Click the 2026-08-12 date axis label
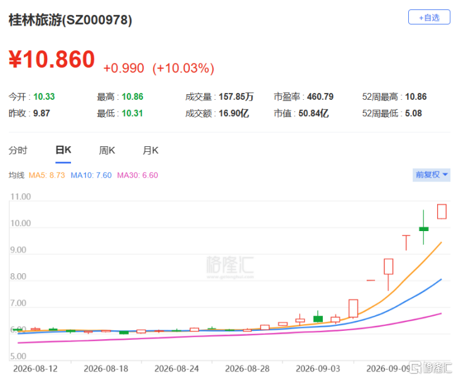456x378 pixels. coord(35,369)
